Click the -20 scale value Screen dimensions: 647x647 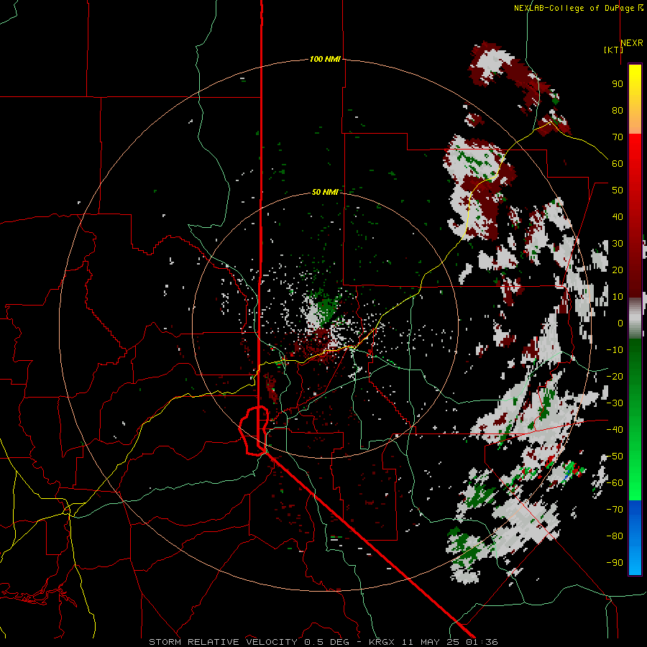pyautogui.click(x=615, y=377)
